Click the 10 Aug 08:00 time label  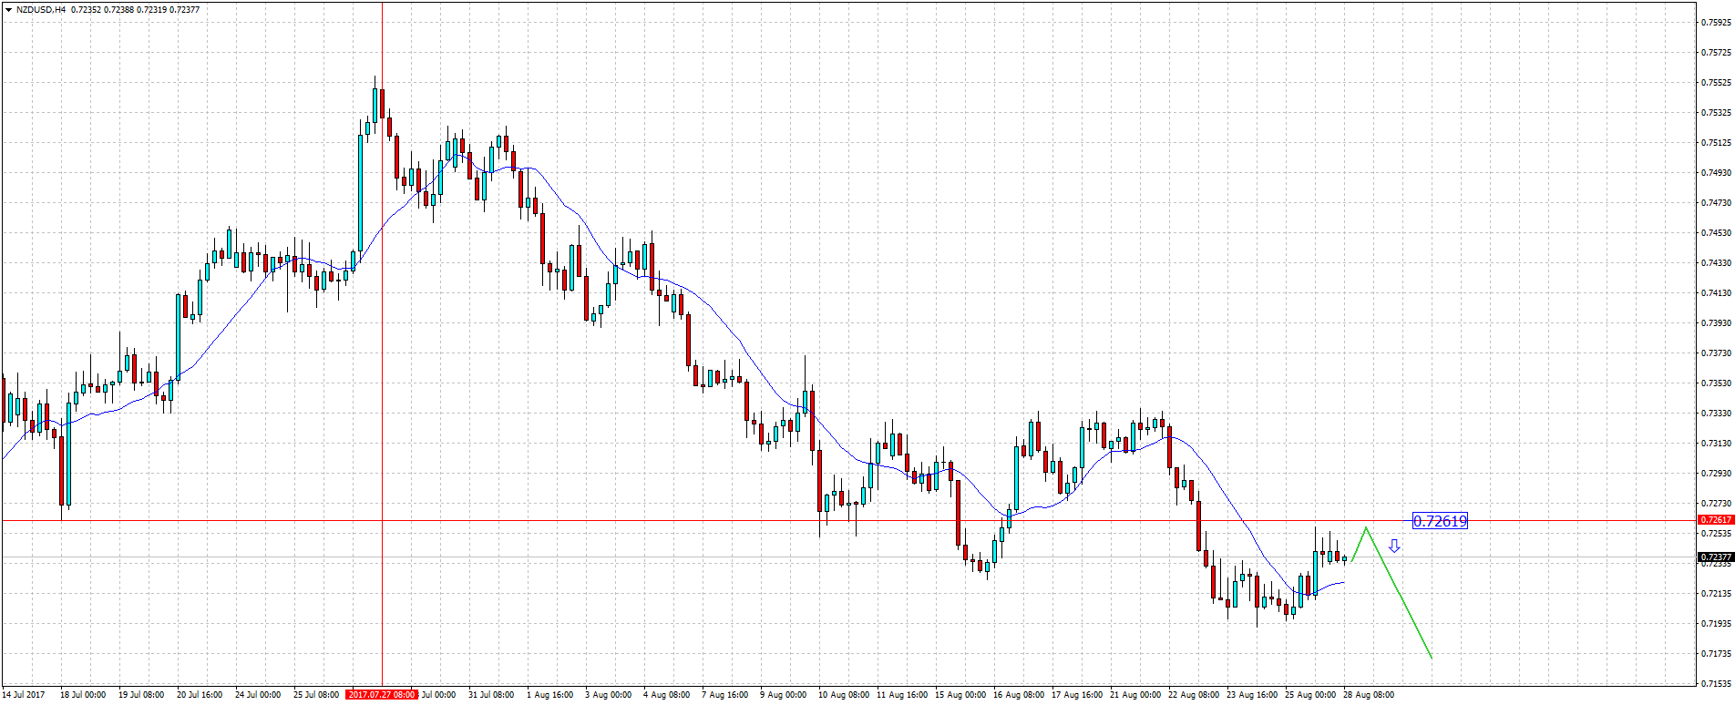844,695
